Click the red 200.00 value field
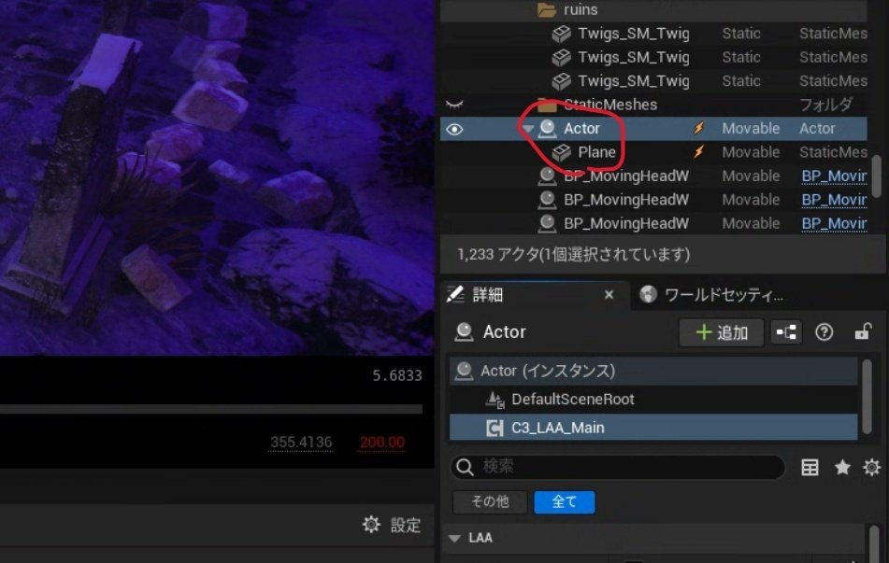Screen dimensions: 889x563 tap(382, 443)
